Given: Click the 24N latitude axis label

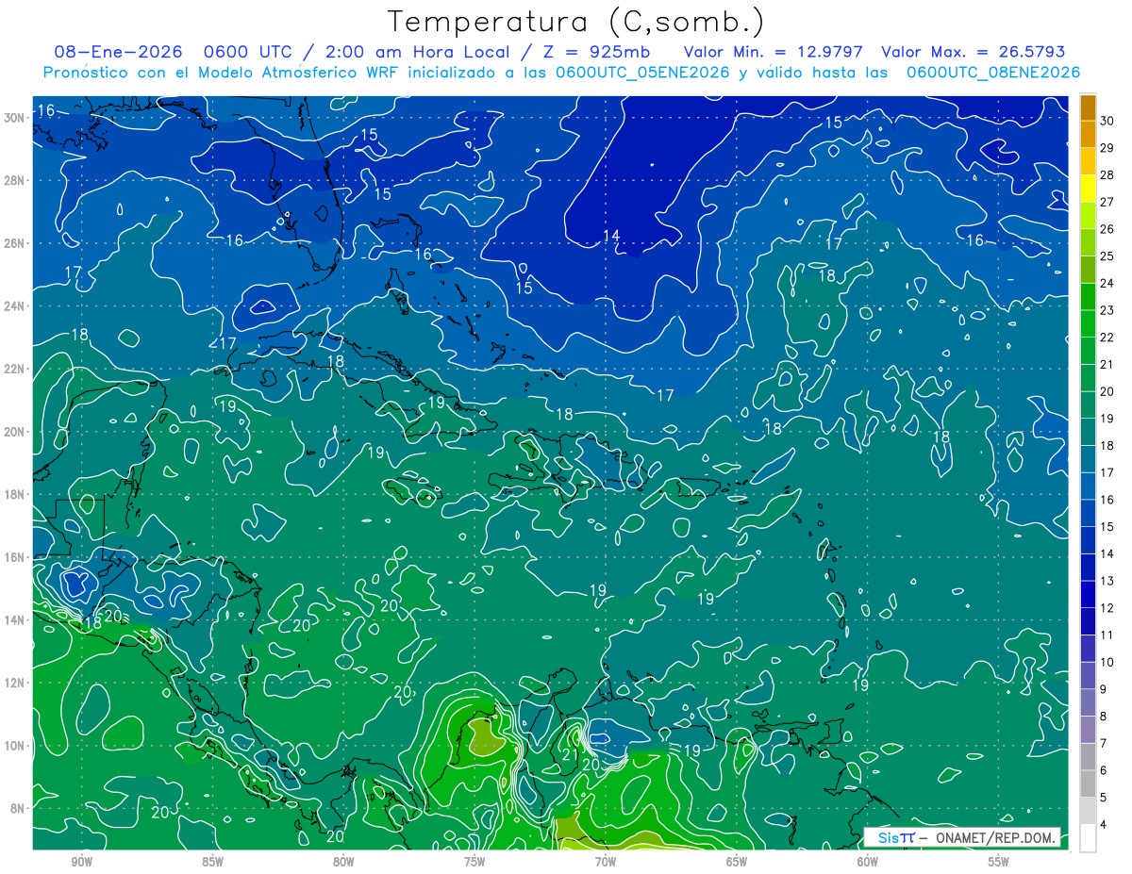Looking at the screenshot, I should [14, 305].
